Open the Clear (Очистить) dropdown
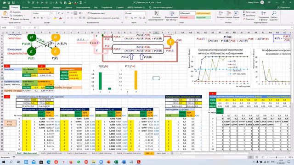 click(249, 19)
